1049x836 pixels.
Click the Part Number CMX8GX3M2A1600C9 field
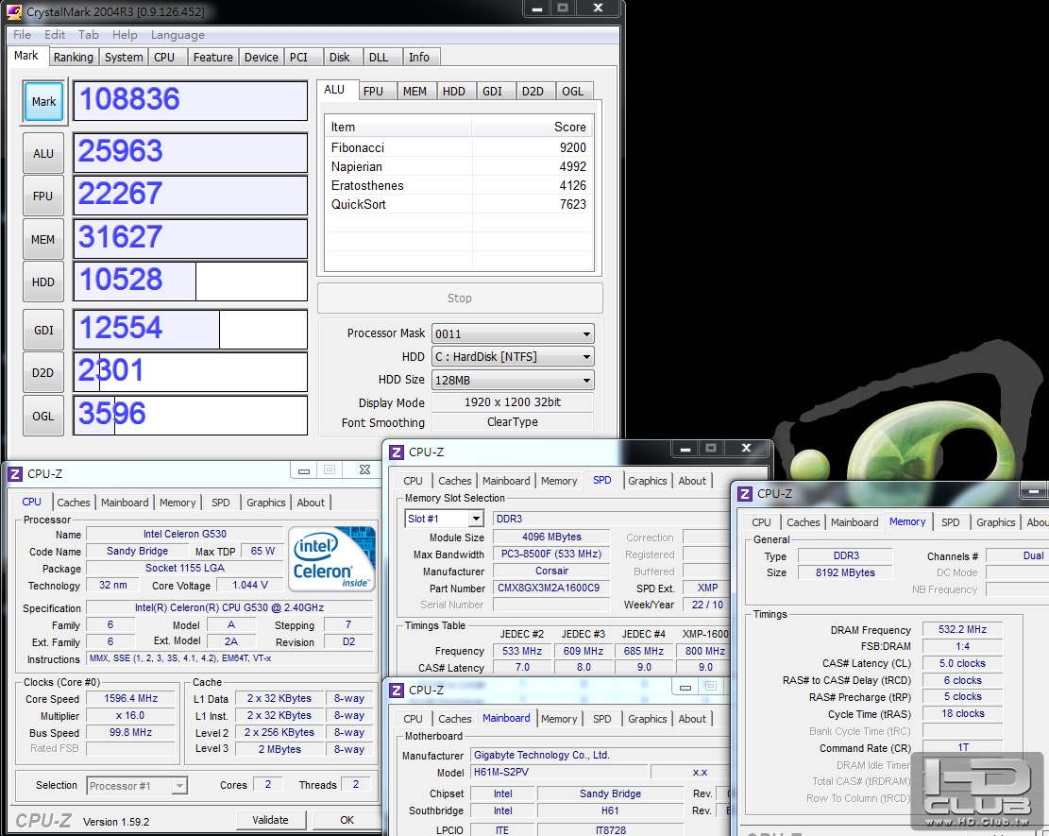[x=551, y=589]
